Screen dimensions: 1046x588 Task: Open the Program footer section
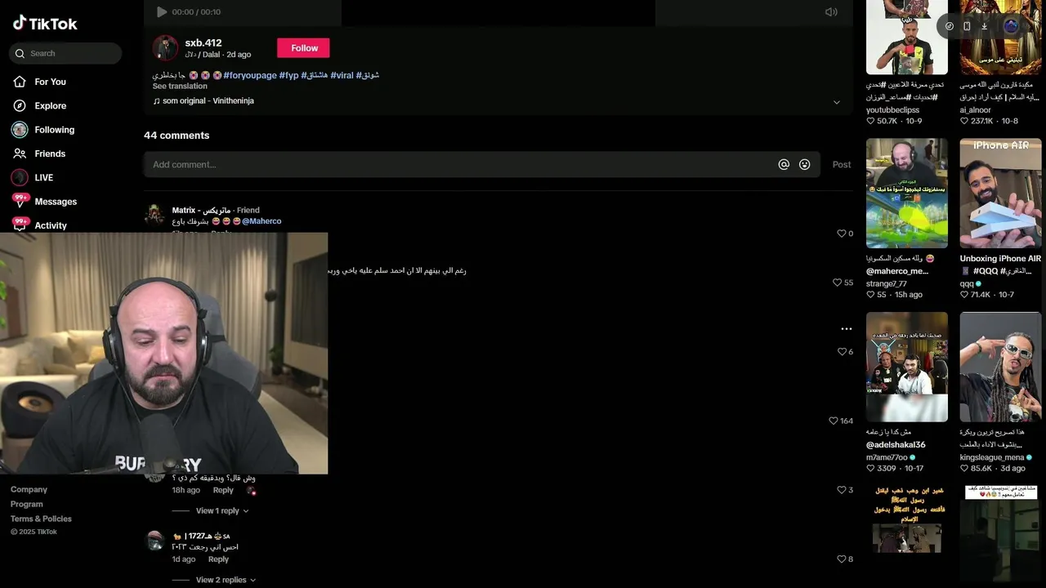tap(27, 505)
